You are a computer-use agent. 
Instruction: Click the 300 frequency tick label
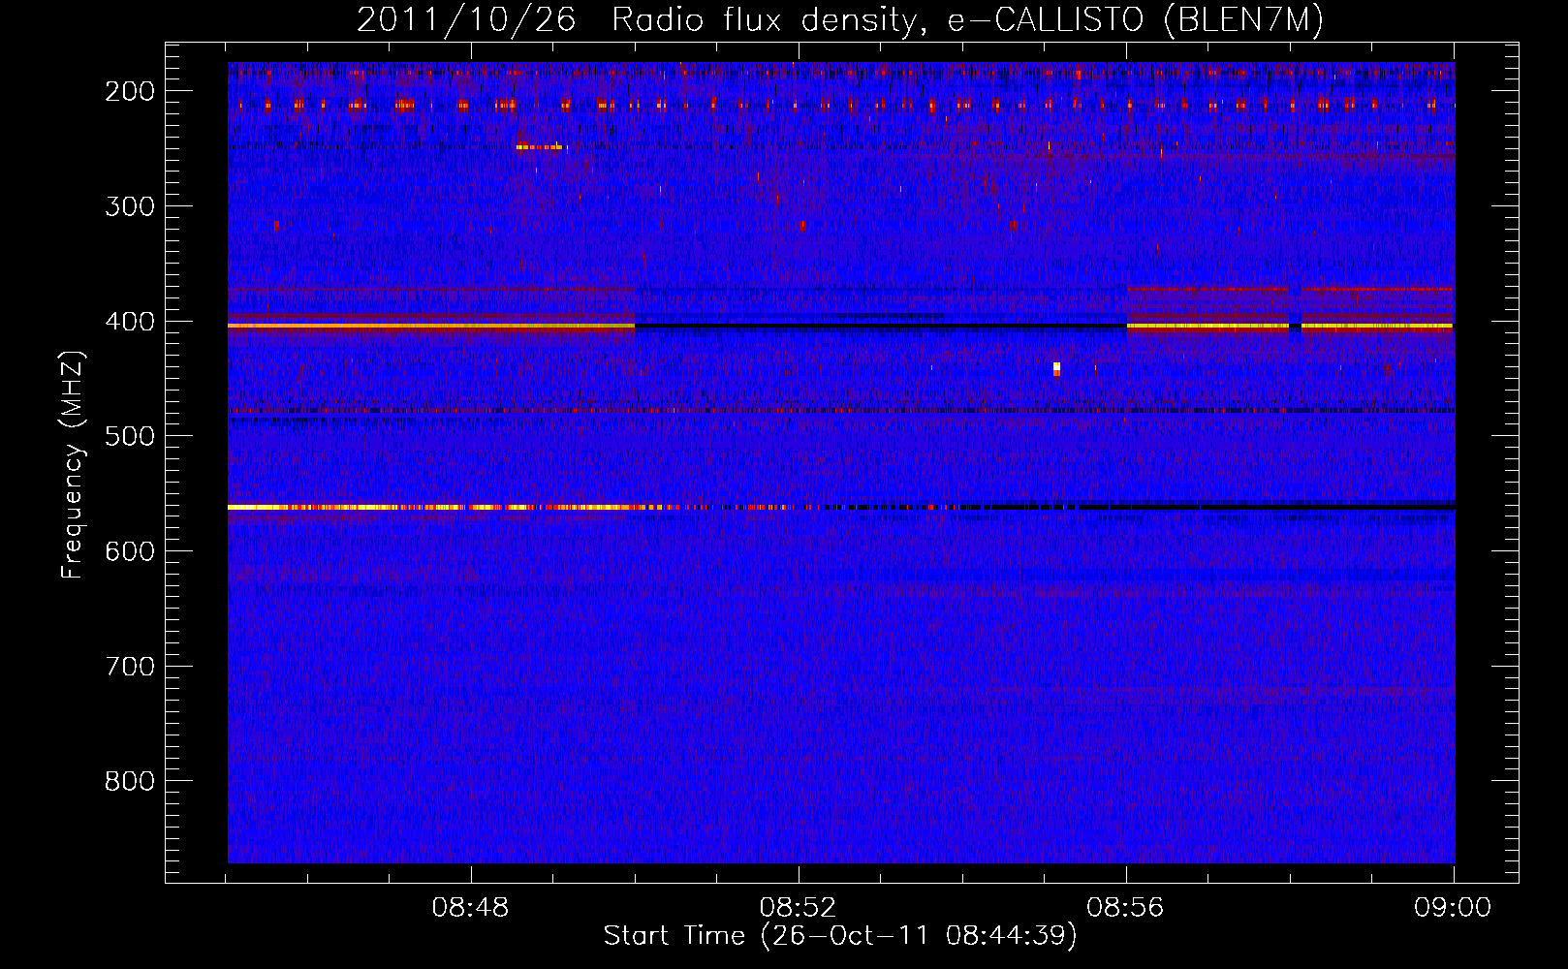tap(130, 206)
